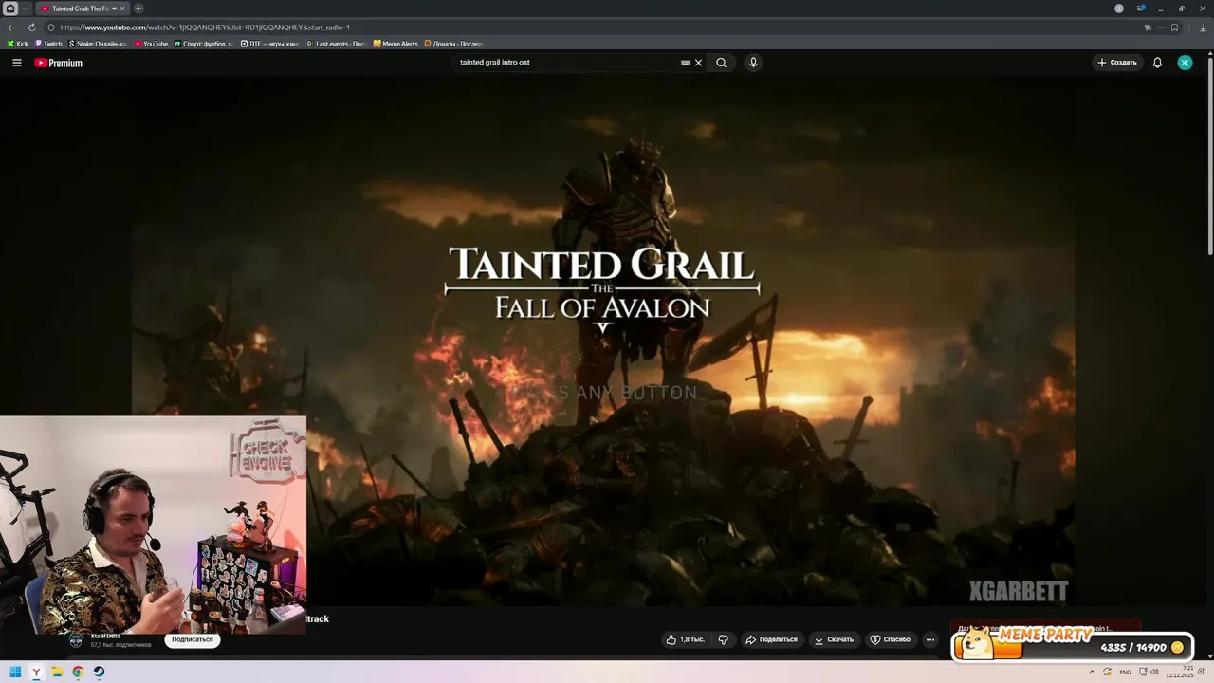The image size is (1214, 683).
Task: Go to YouTube Premium home logo
Action: point(59,63)
